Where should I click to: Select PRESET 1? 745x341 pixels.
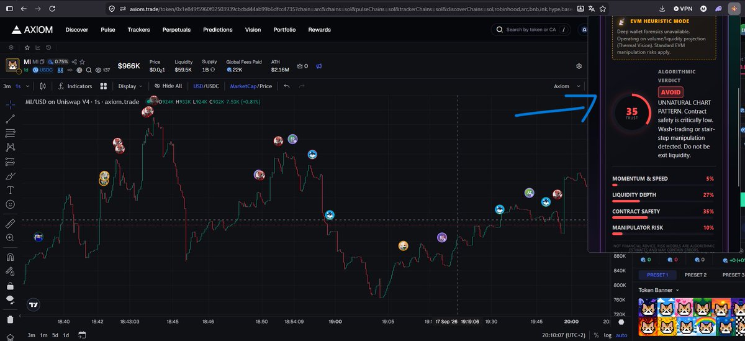(x=657, y=275)
